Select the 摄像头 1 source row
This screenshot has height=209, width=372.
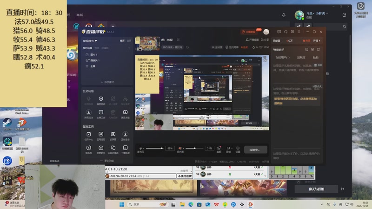(107, 60)
